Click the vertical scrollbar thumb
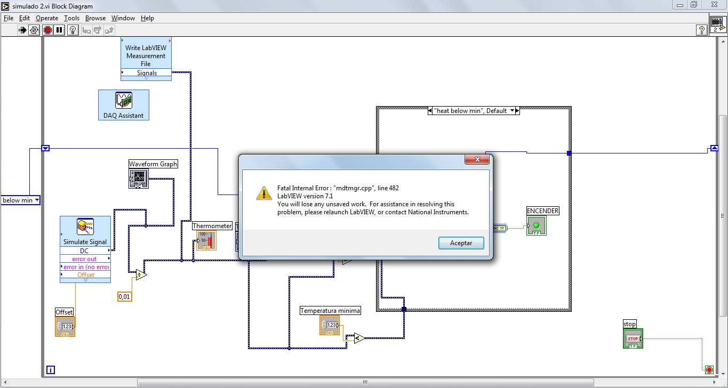Image resolution: width=728 pixels, height=388 pixels. (723, 216)
